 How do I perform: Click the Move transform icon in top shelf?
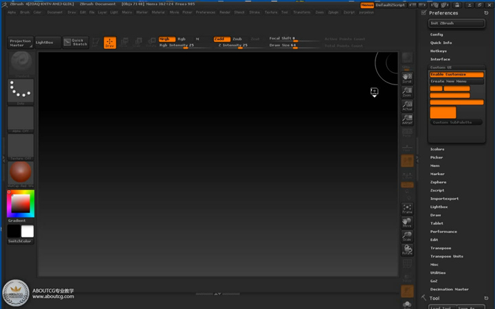click(x=124, y=43)
